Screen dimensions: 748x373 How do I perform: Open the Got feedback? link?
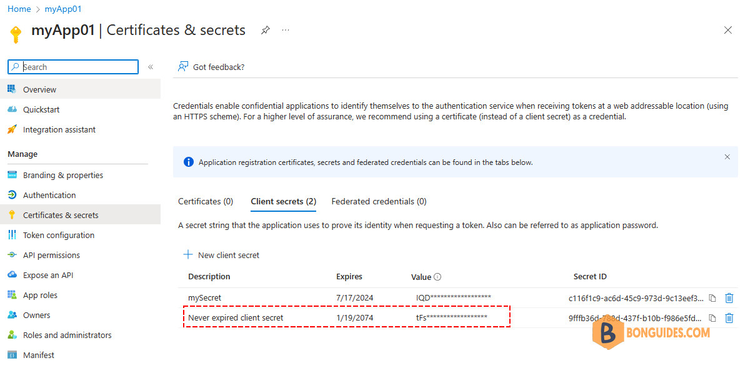[x=219, y=67]
